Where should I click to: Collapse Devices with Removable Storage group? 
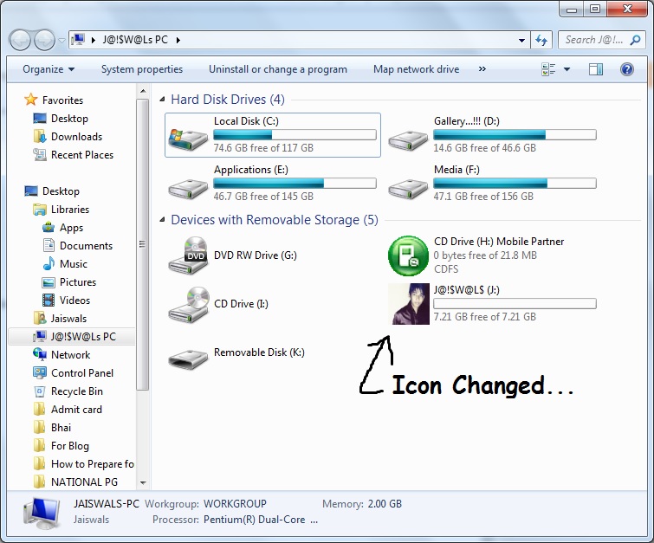(162, 220)
